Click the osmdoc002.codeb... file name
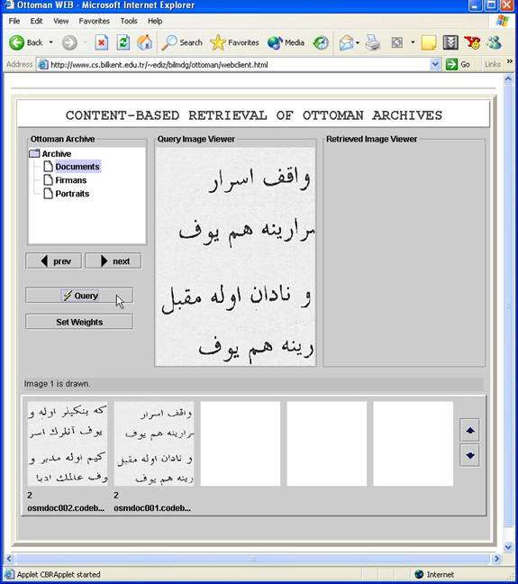This screenshot has height=584, width=518. (66, 508)
